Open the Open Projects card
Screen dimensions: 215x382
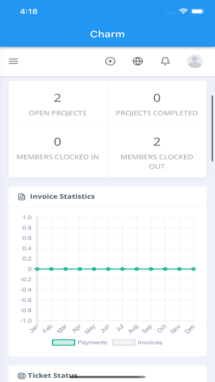[58, 103]
